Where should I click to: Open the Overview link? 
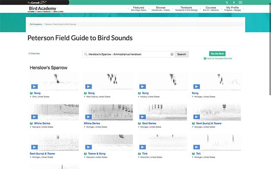point(34,54)
